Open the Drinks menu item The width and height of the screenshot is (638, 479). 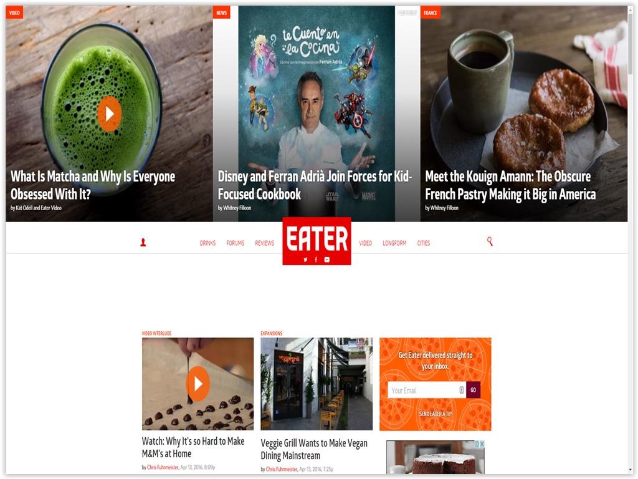coord(207,243)
